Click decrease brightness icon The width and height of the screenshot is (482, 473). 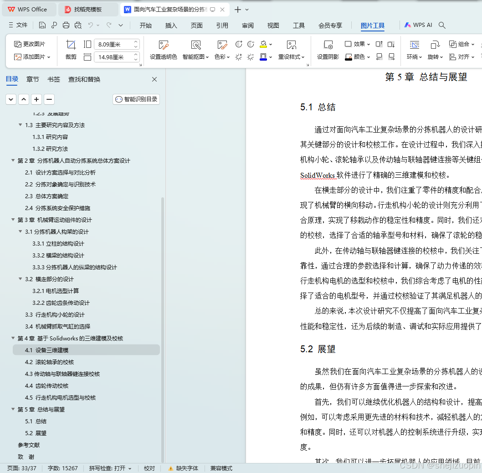251,57
